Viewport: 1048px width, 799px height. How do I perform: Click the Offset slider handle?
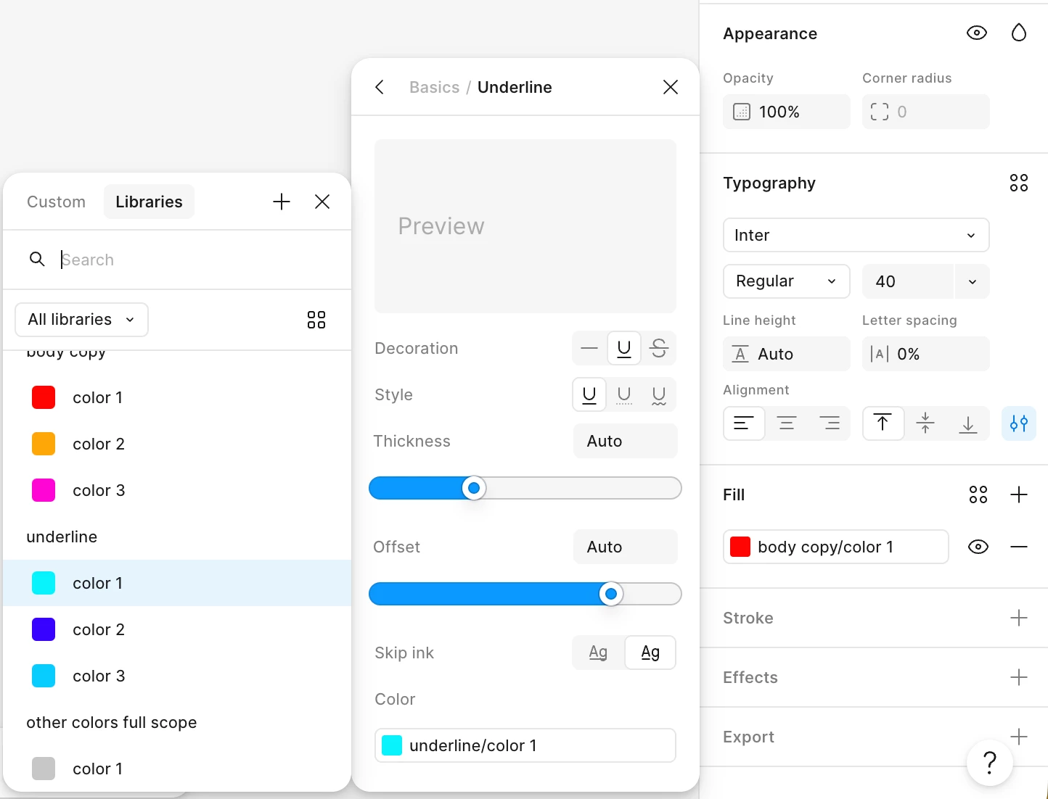point(611,594)
